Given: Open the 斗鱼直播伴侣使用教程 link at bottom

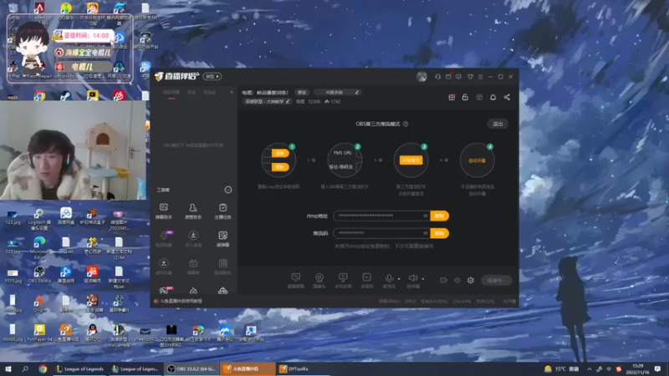Looking at the screenshot, I should 181,301.
